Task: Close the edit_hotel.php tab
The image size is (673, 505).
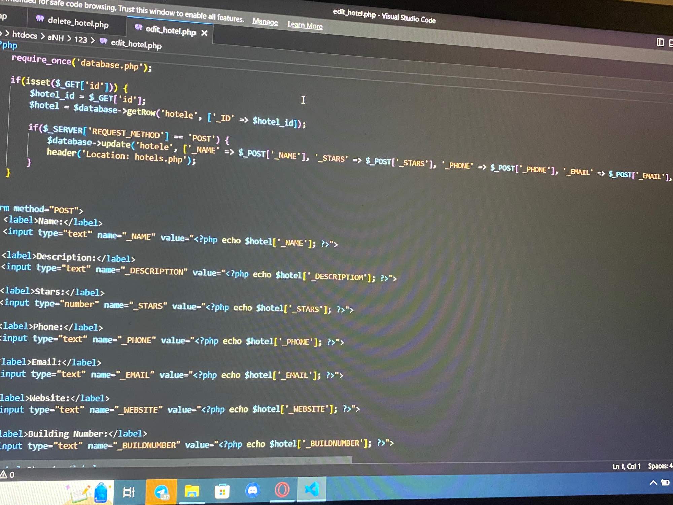Action: (x=204, y=33)
